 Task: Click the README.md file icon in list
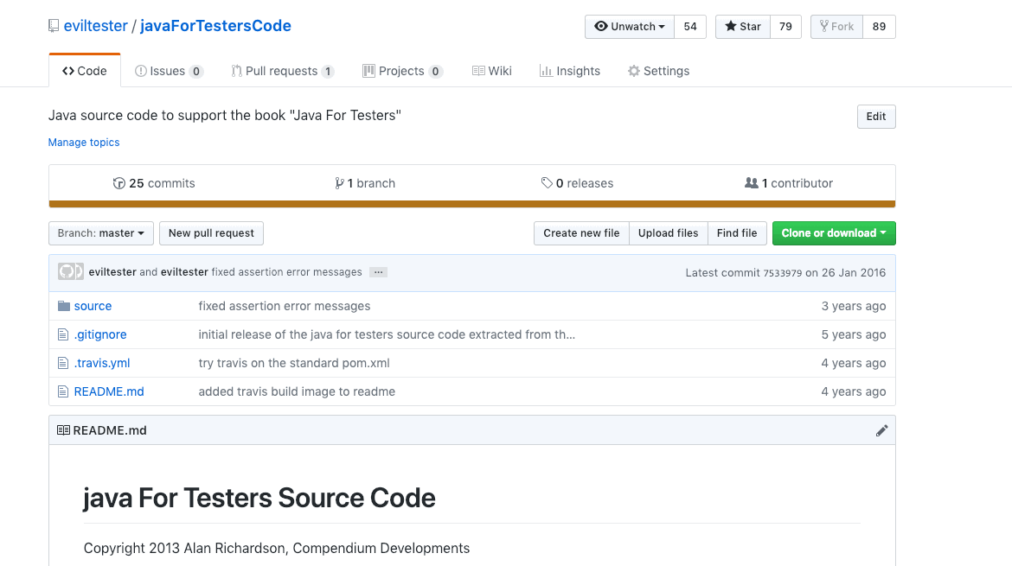[62, 391]
